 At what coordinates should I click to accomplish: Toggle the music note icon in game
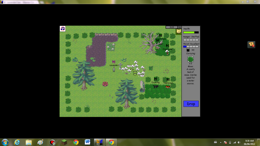point(63,29)
